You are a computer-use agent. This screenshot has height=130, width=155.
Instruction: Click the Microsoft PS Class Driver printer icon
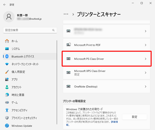[x=69, y=59]
